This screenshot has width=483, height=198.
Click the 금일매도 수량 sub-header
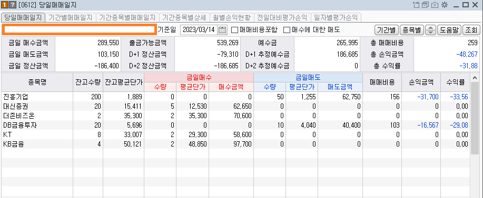(270, 87)
